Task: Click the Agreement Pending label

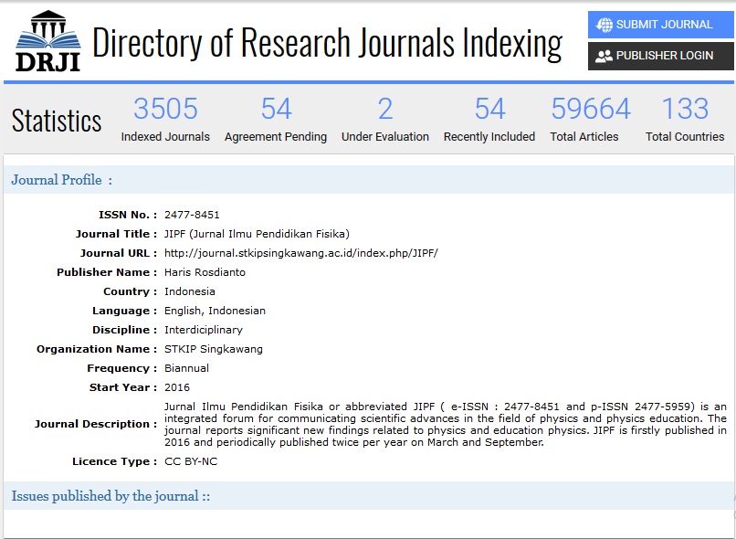Action: click(276, 137)
